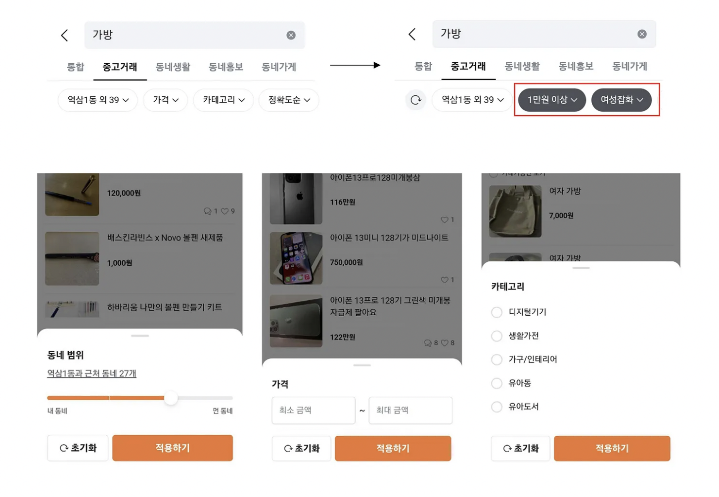This screenshot has height=497, width=719.
Task: Click the heart icon on the 120,000원 item
Action: [225, 211]
